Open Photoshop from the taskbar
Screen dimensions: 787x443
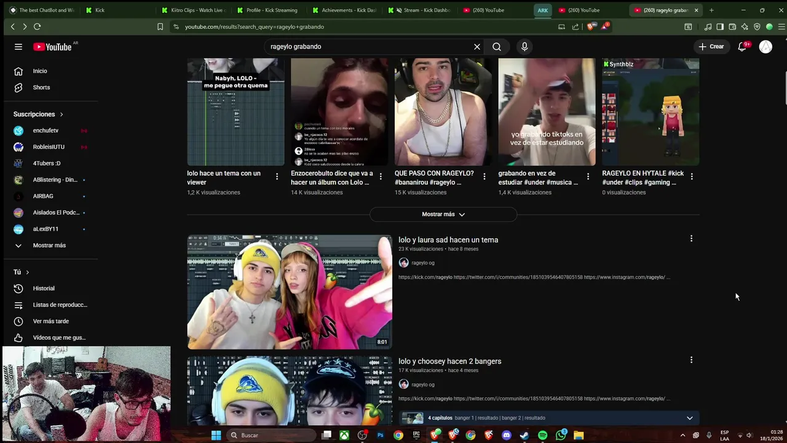point(380,435)
